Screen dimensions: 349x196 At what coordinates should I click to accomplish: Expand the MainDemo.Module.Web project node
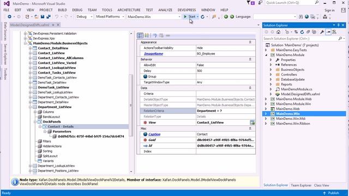click(266, 99)
